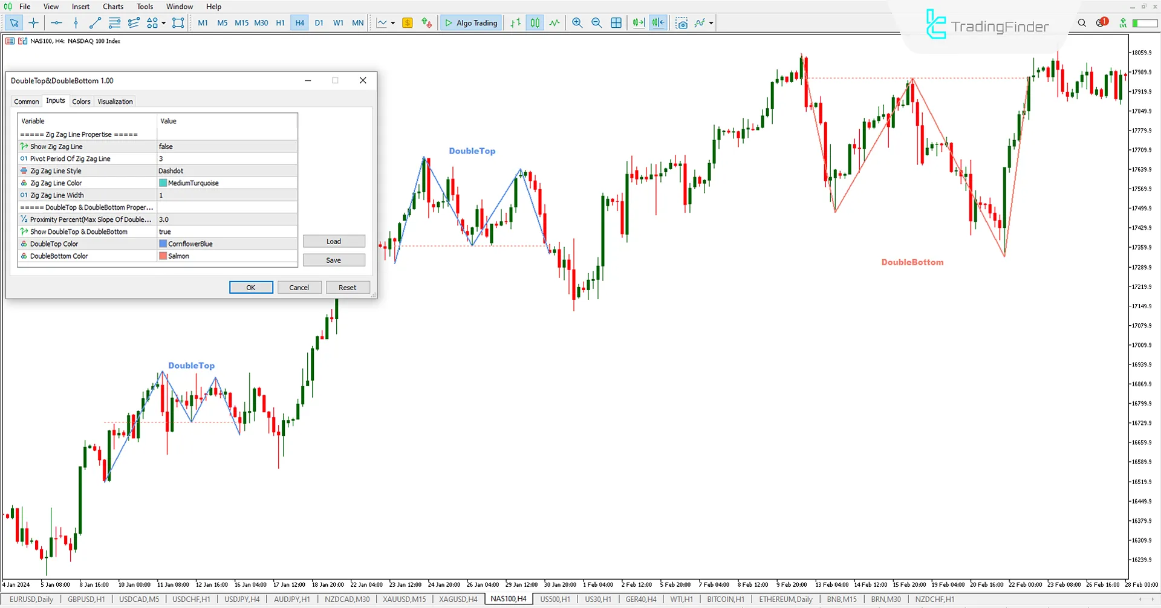The height and width of the screenshot is (608, 1161).
Task: Change the DoubleTop Color CornflowerBlue swatch
Action: point(163,244)
